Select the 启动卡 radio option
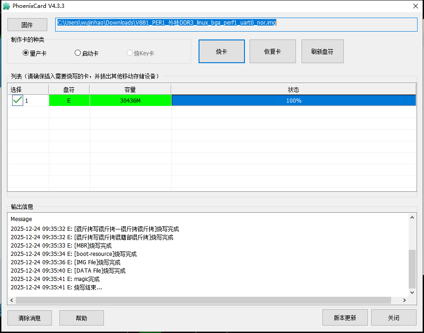The height and width of the screenshot is (333, 424). [x=78, y=53]
